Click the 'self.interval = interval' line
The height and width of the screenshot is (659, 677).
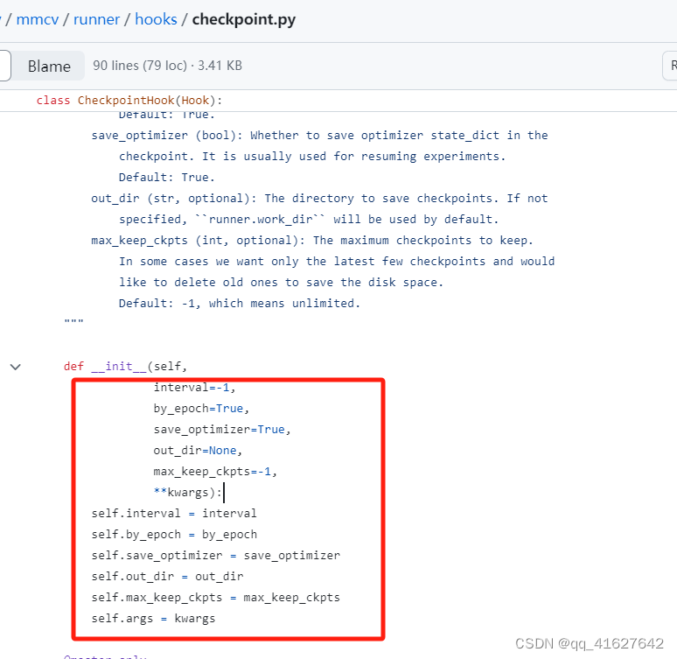coord(174,514)
